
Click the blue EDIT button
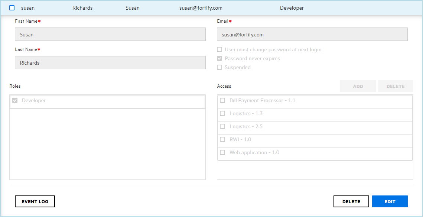pos(390,201)
